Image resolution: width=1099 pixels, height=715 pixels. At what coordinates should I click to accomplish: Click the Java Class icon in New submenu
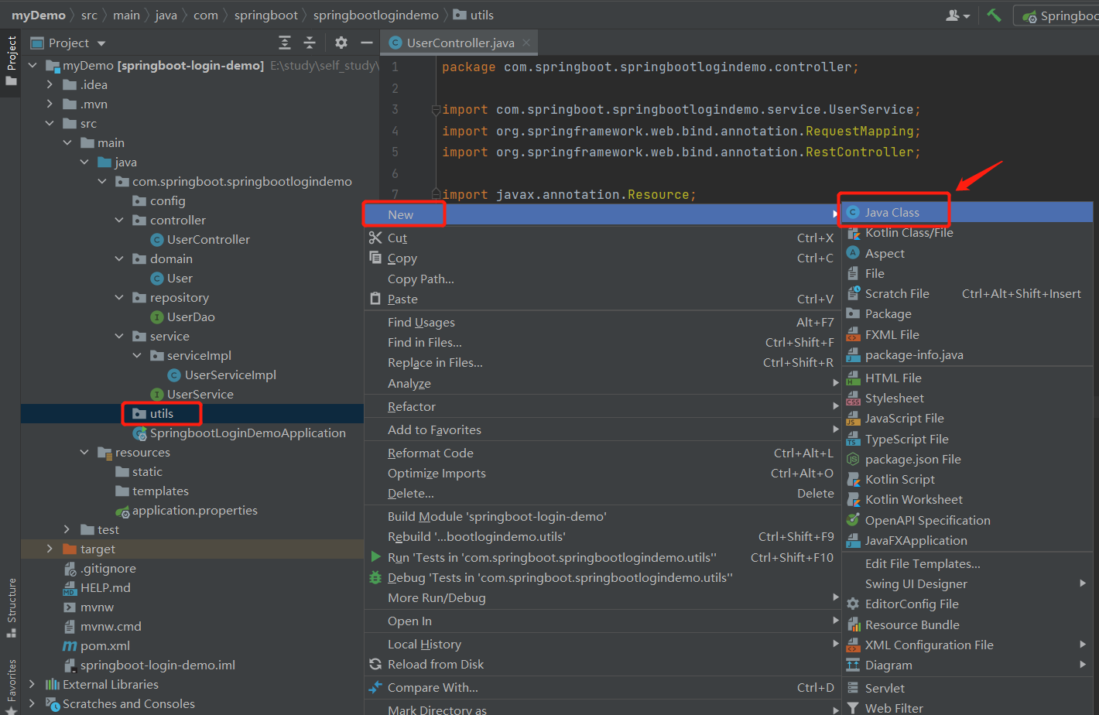point(853,212)
